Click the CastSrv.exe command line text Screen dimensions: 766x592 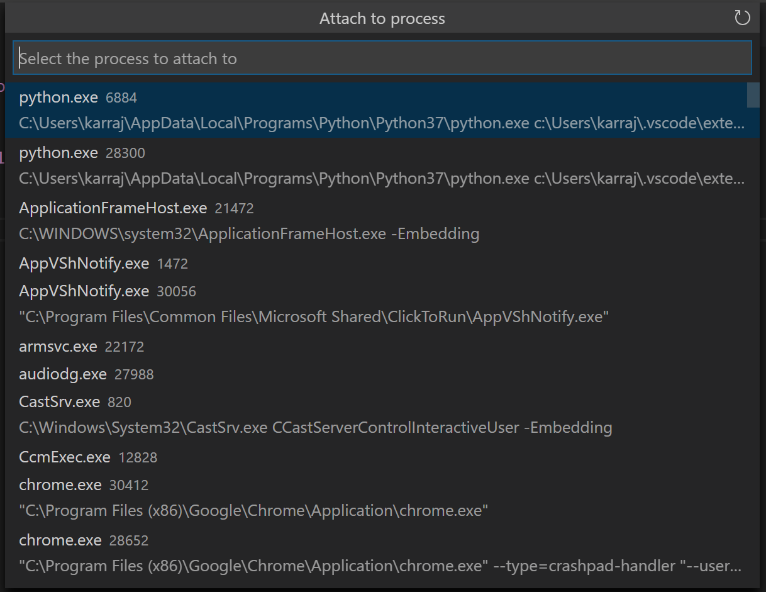(x=314, y=427)
